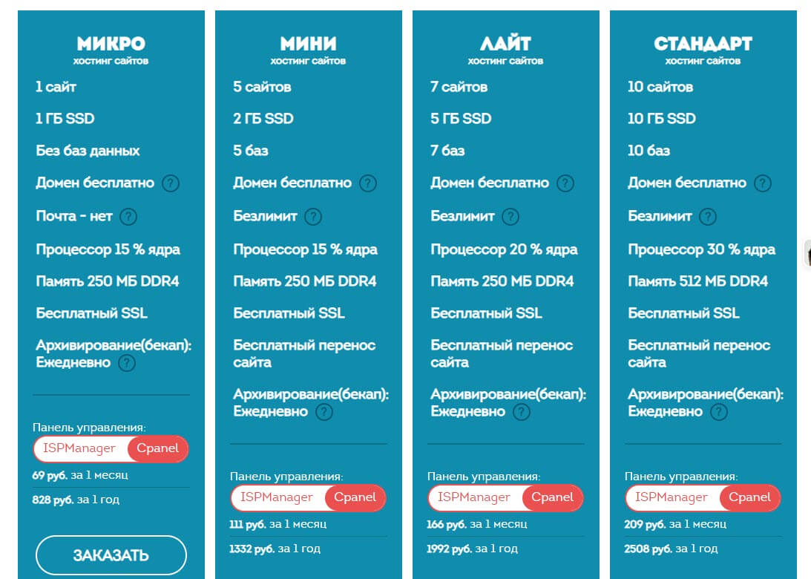811x579 pixels.
Task: Switch Лайт plan to ISPManager
Action: [474, 497]
